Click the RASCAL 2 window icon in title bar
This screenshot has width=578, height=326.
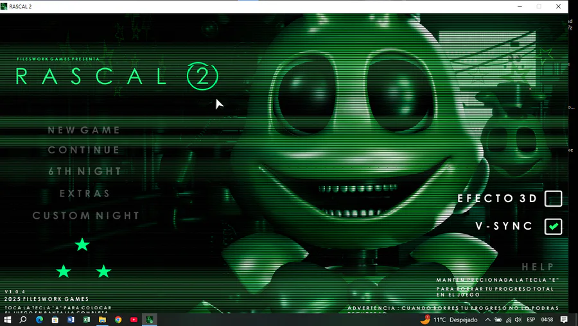4,6
